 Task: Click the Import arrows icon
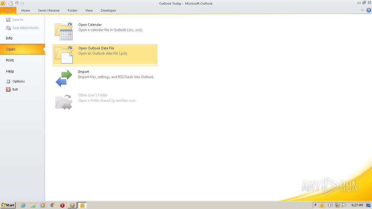64,78
